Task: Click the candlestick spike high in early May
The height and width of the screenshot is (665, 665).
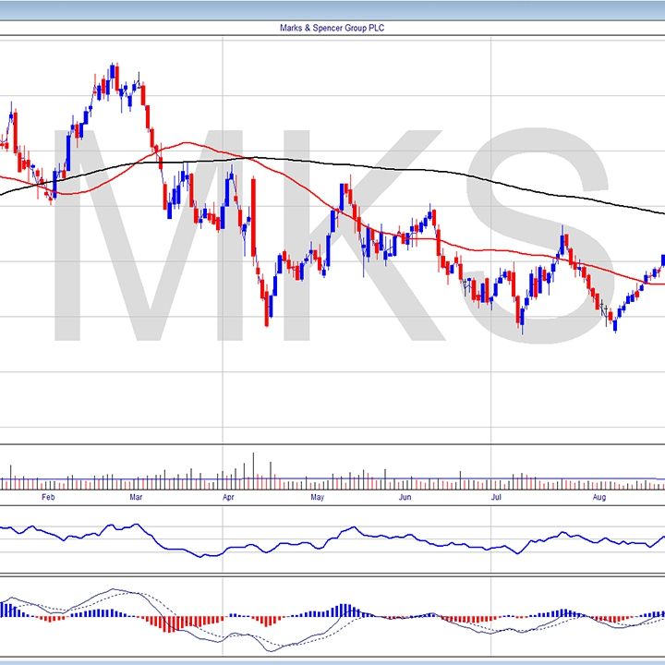Action: click(343, 186)
